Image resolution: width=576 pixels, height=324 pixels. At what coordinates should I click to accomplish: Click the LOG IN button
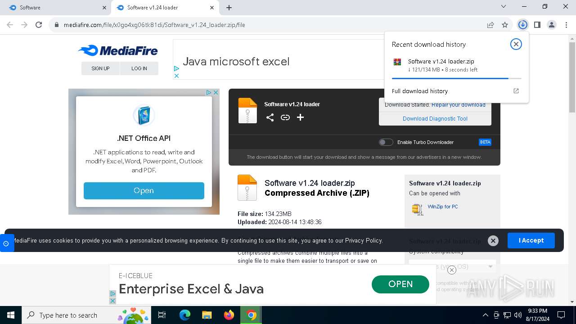point(139,68)
